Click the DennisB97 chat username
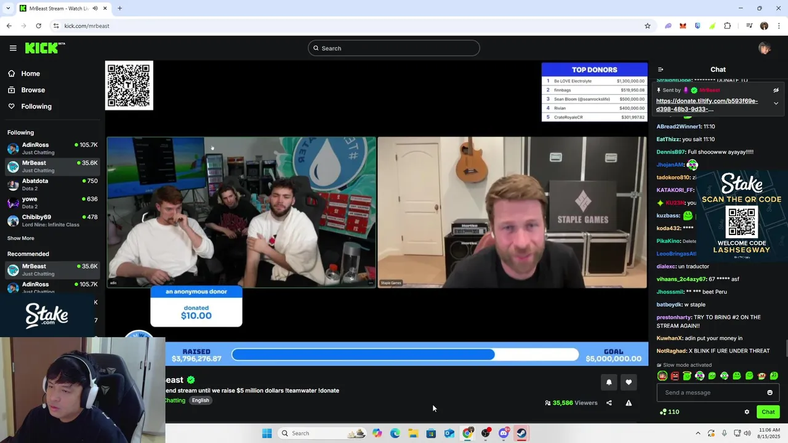 [x=671, y=152]
